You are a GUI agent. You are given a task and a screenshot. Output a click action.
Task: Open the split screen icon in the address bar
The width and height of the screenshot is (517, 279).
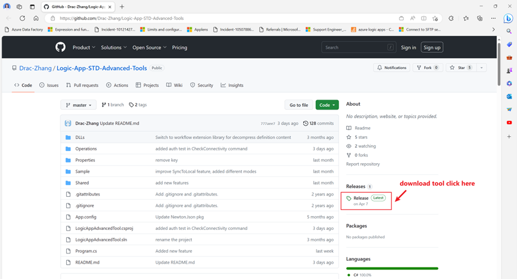coord(424,18)
